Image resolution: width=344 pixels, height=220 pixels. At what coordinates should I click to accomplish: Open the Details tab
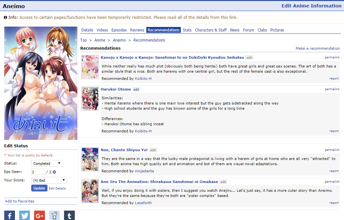87,30
